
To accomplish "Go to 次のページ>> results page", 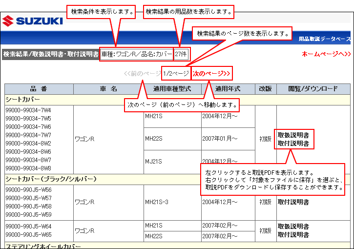I will click(211, 74).
